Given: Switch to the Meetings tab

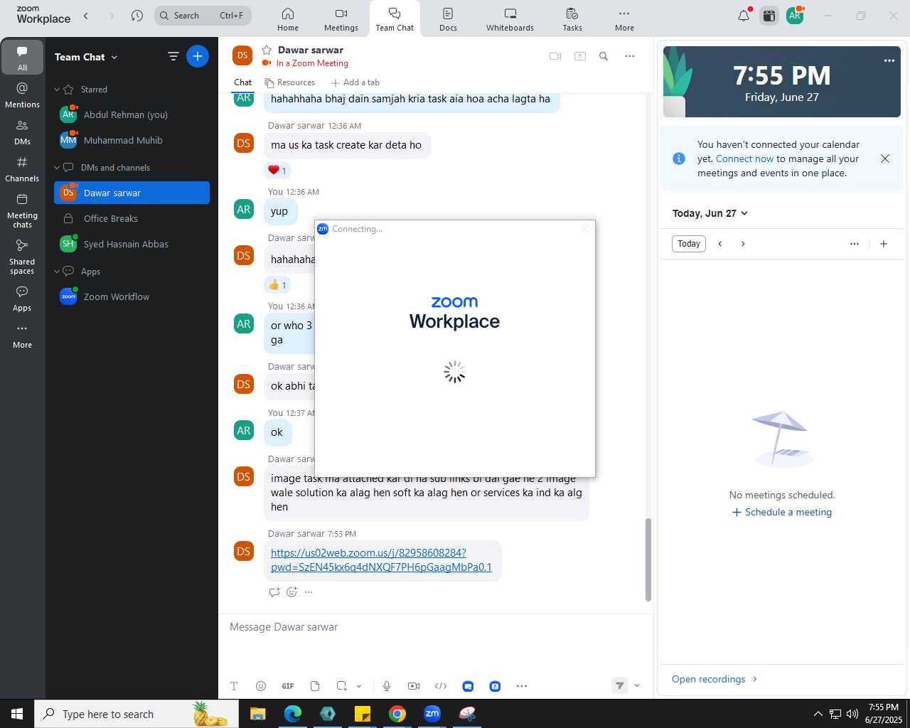Looking at the screenshot, I should pyautogui.click(x=341, y=19).
